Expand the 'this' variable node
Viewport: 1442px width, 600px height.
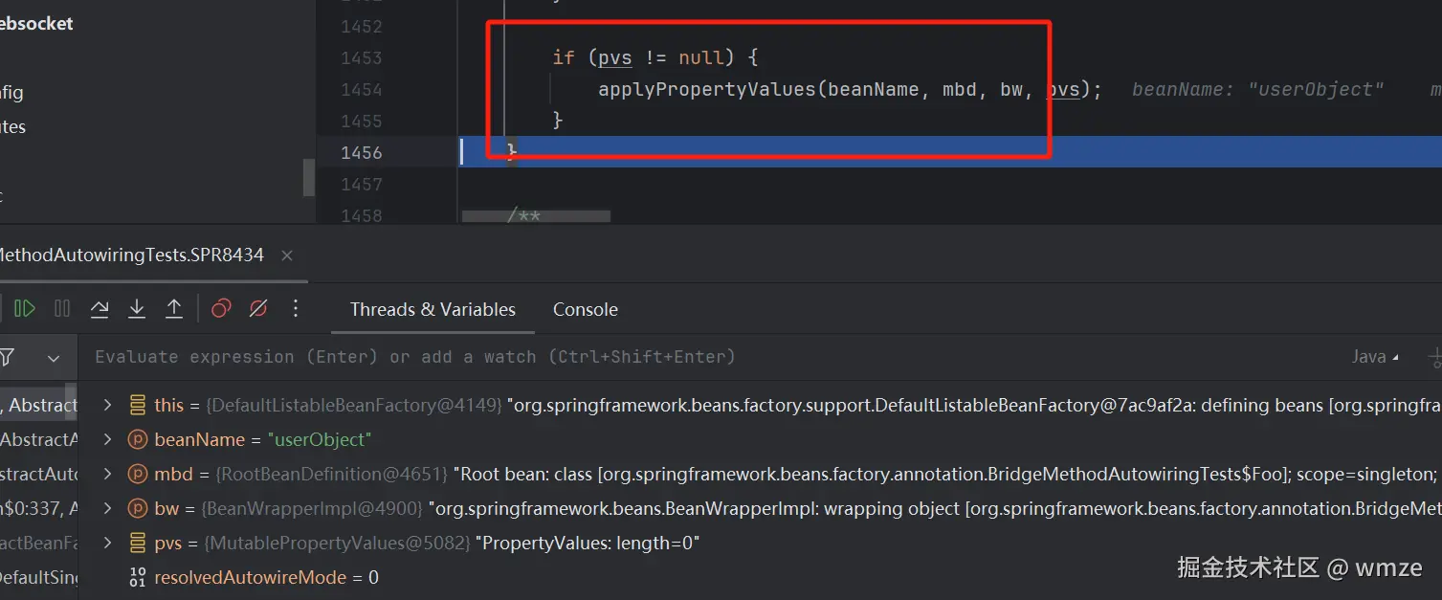[x=107, y=405]
